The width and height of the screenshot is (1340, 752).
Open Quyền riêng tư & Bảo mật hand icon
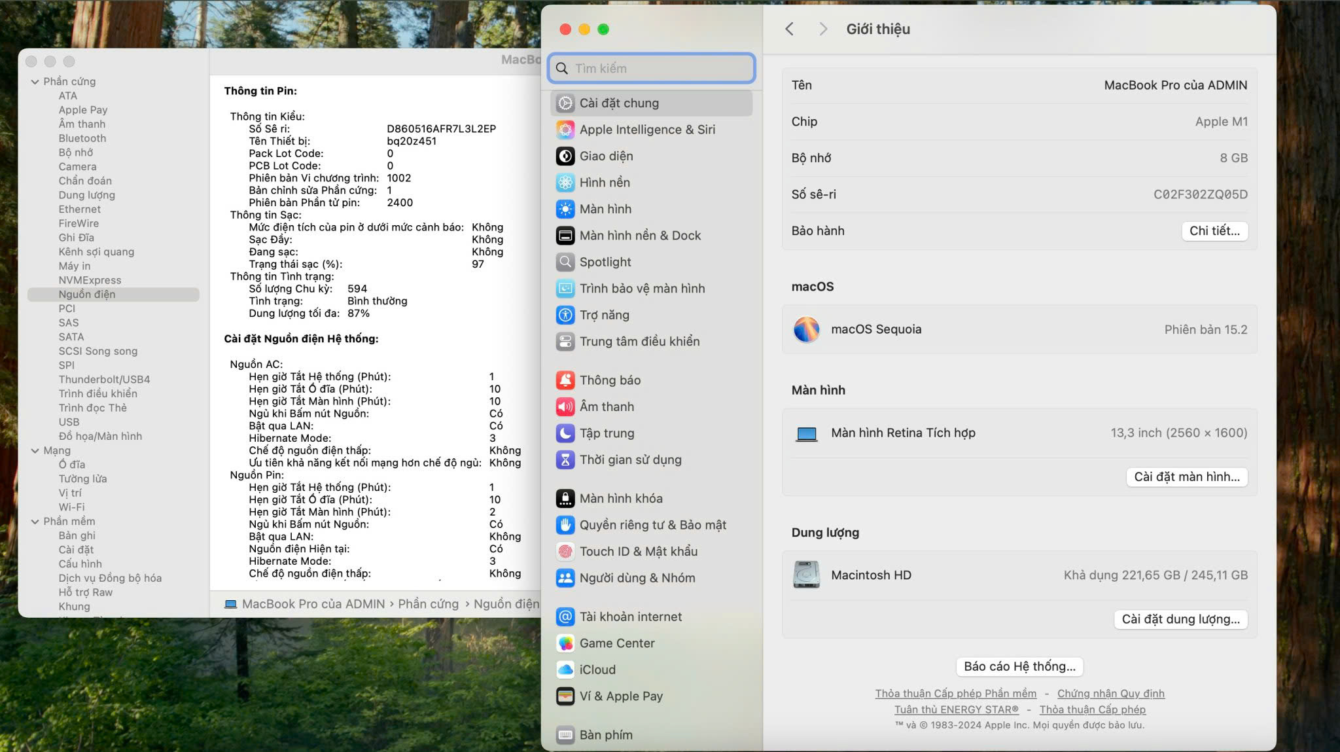click(x=565, y=525)
